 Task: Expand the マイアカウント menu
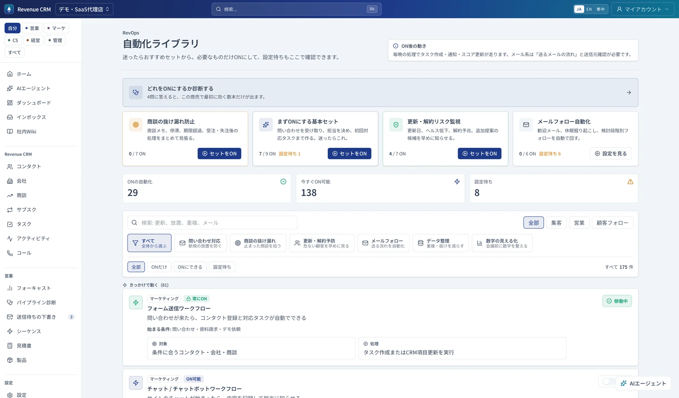pos(643,9)
